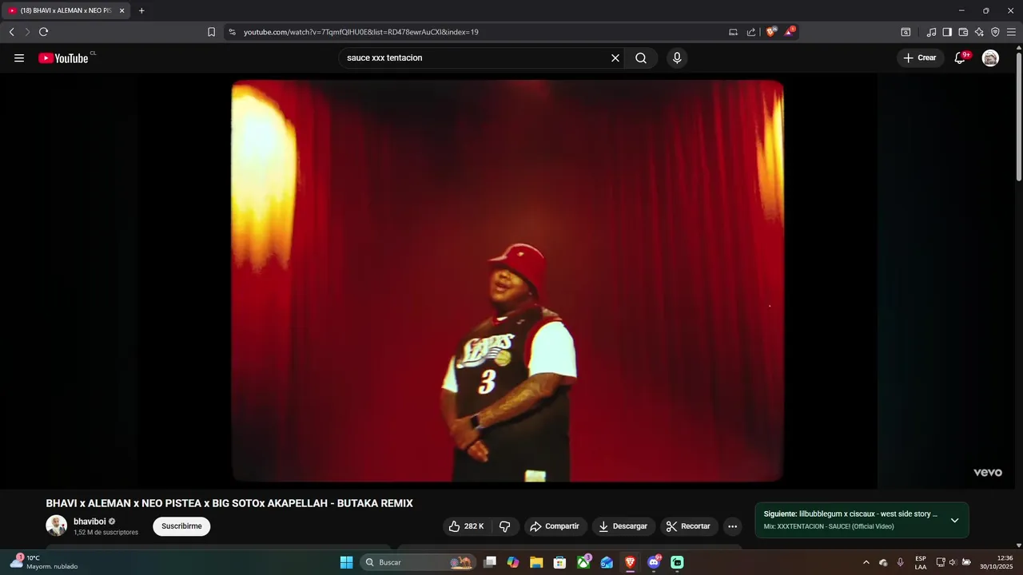Open site settings icon beside URL
1023x575 pixels.
232,32
